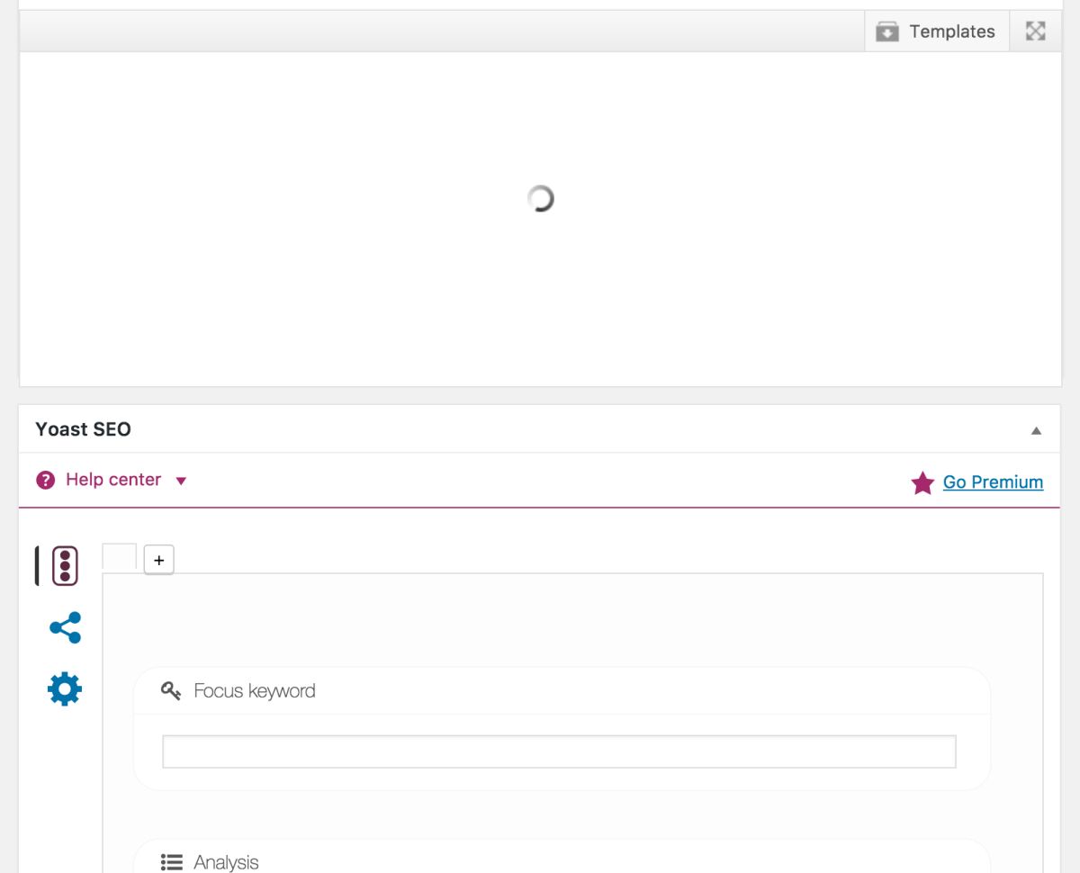Click the Yoast SEO panel title
The height and width of the screenshot is (873, 1080).
[x=84, y=429]
